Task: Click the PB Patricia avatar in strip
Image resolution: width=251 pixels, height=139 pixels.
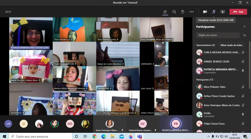Action: click(x=176, y=124)
